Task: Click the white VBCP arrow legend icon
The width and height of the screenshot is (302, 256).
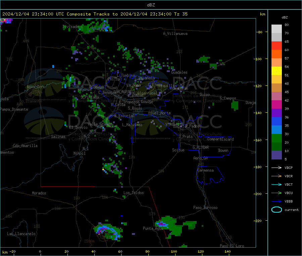Action: (x=276, y=168)
